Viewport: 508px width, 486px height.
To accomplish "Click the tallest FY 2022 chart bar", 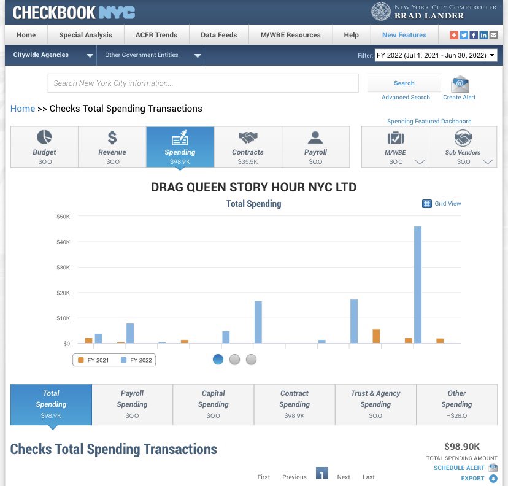I will [x=418, y=285].
